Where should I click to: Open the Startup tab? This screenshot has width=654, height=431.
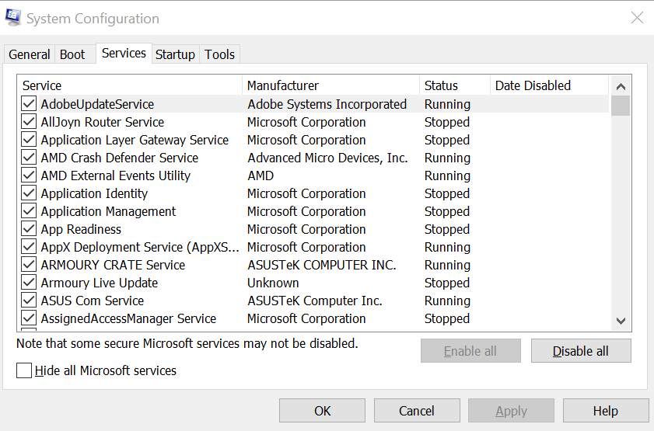(x=175, y=54)
